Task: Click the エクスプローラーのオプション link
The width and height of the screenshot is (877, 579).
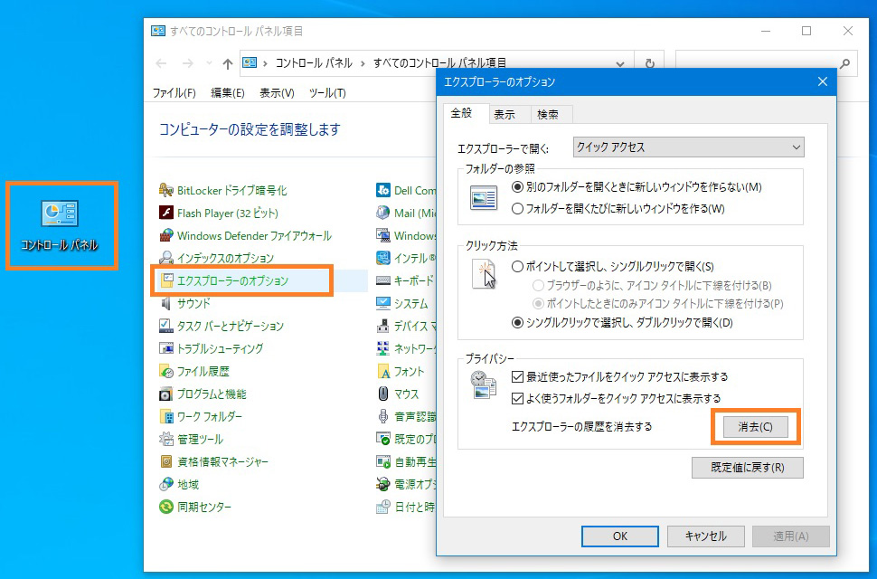Action: coord(232,281)
